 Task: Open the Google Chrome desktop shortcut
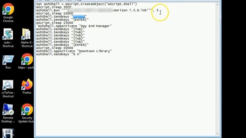coord(8,13)
